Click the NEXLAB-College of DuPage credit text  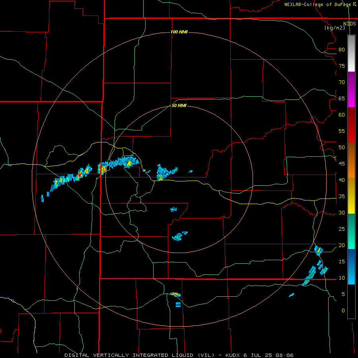[x=320, y=4]
